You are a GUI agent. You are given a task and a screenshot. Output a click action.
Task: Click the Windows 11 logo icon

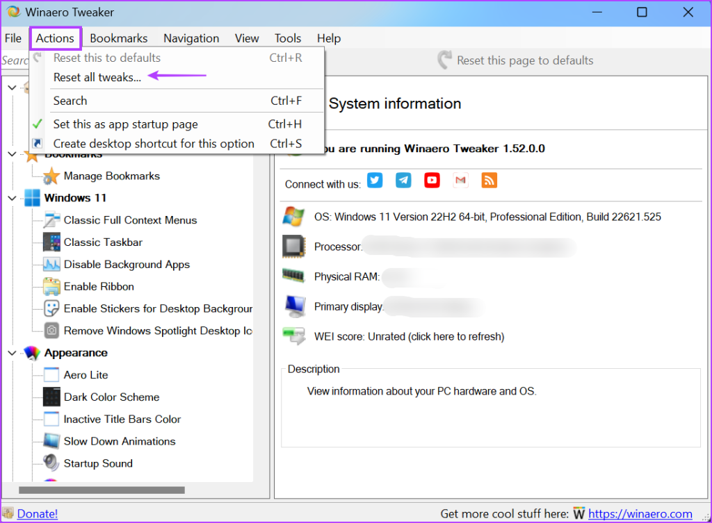coord(32,198)
